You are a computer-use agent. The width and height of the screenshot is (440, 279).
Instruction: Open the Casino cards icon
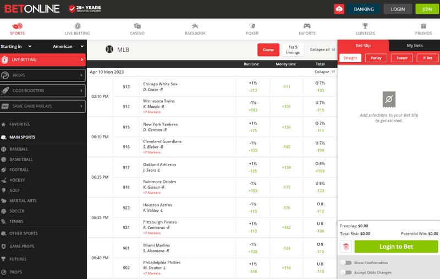(x=137, y=26)
